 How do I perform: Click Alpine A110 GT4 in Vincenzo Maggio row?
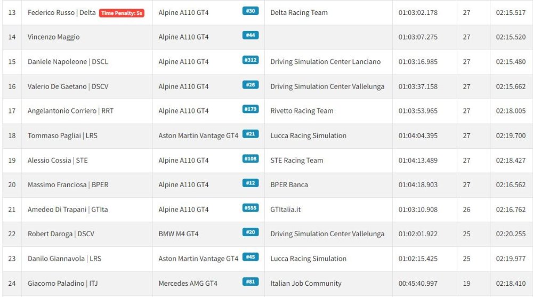pos(183,37)
